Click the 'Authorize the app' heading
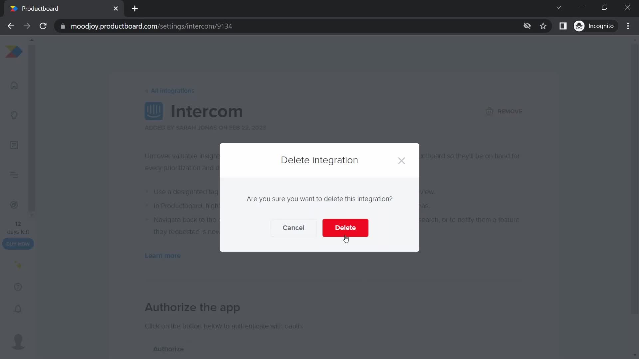 coord(192,307)
